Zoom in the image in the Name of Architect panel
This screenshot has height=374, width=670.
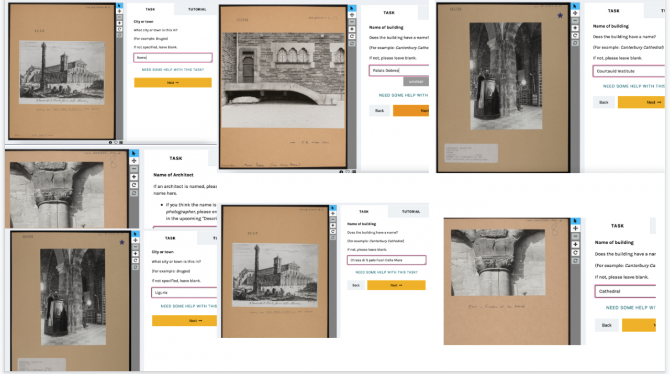pyautogui.click(x=134, y=177)
